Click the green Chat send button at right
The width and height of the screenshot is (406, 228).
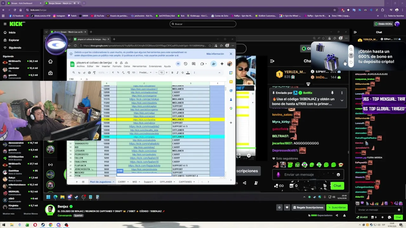[398, 217]
